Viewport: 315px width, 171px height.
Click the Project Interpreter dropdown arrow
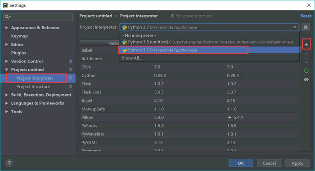[x=295, y=27]
